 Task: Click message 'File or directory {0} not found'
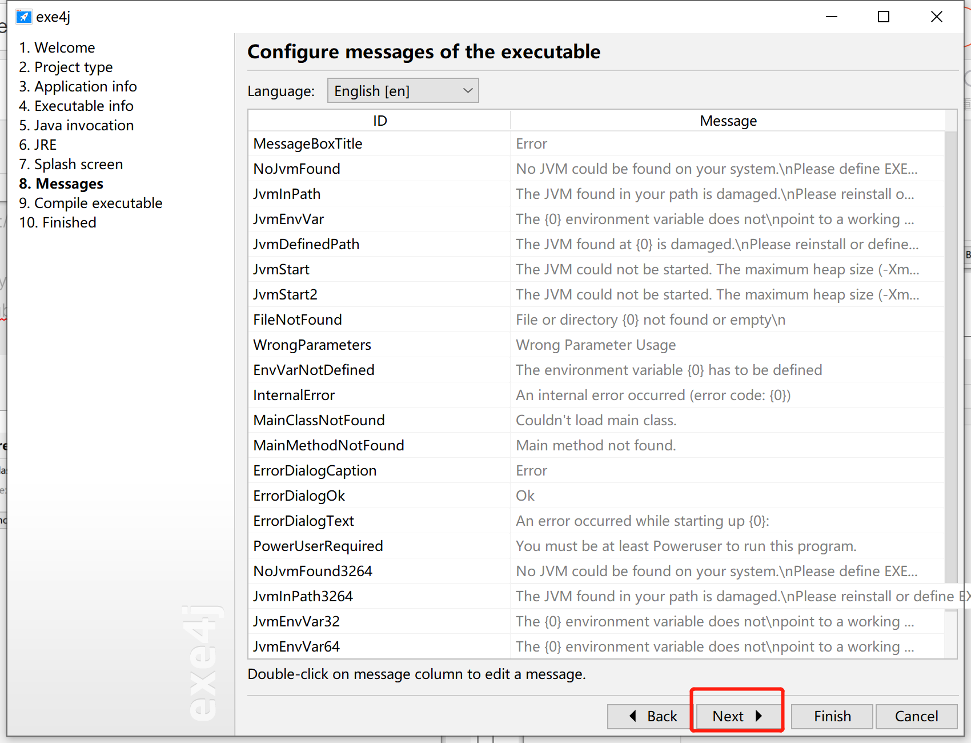click(728, 319)
